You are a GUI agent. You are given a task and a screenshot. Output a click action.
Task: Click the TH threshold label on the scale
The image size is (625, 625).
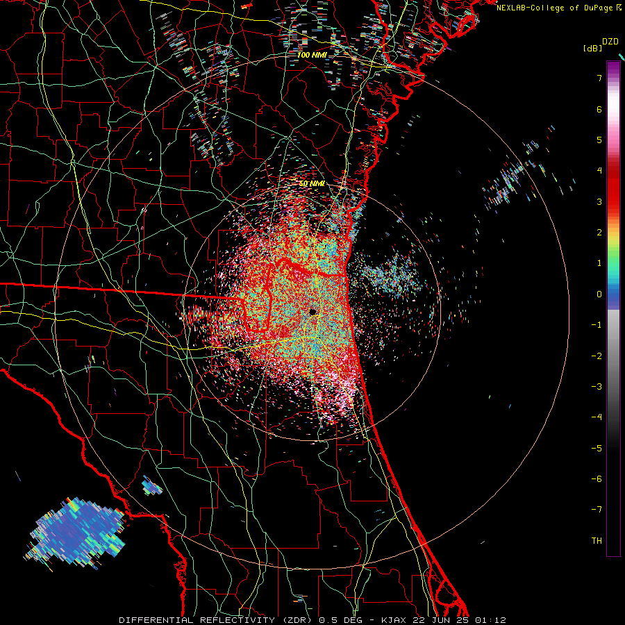(597, 541)
